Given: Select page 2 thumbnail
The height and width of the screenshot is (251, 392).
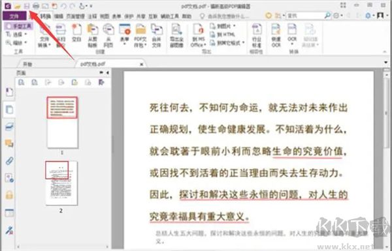Looking at the screenshot, I should pos(61,183).
